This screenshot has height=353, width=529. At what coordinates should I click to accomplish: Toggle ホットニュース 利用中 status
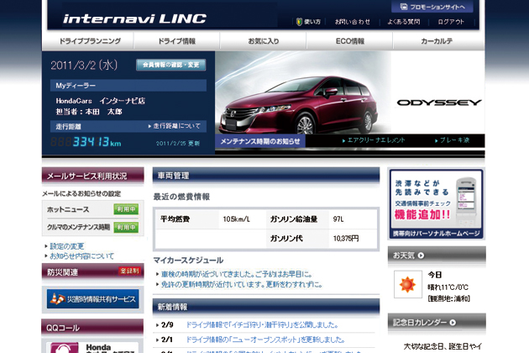point(126,209)
